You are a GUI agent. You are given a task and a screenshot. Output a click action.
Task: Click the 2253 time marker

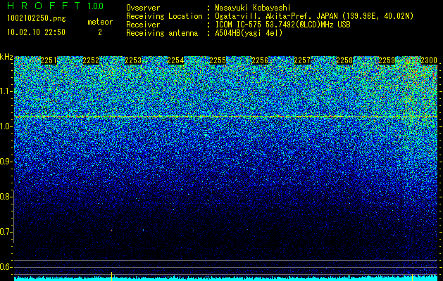click(x=133, y=60)
